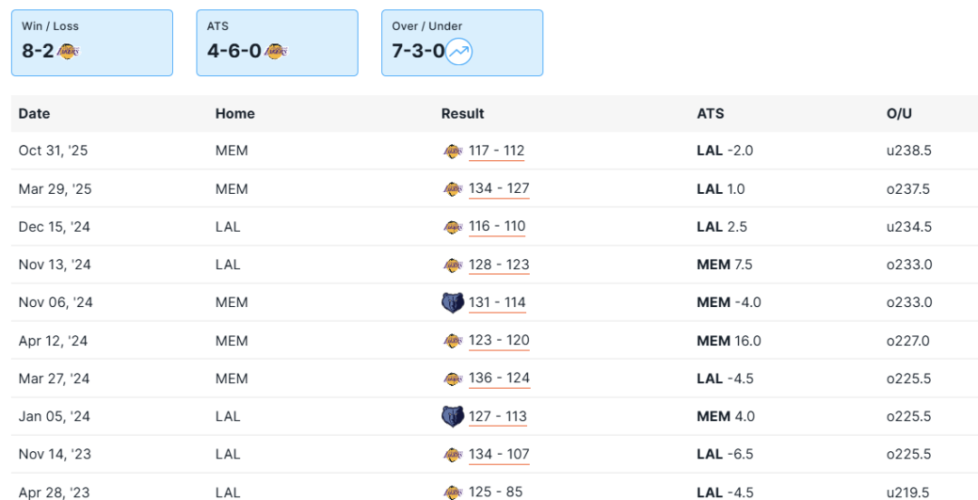The image size is (978, 500).
Task: Select the 128 - 123 score link
Action: pyautogui.click(x=499, y=265)
